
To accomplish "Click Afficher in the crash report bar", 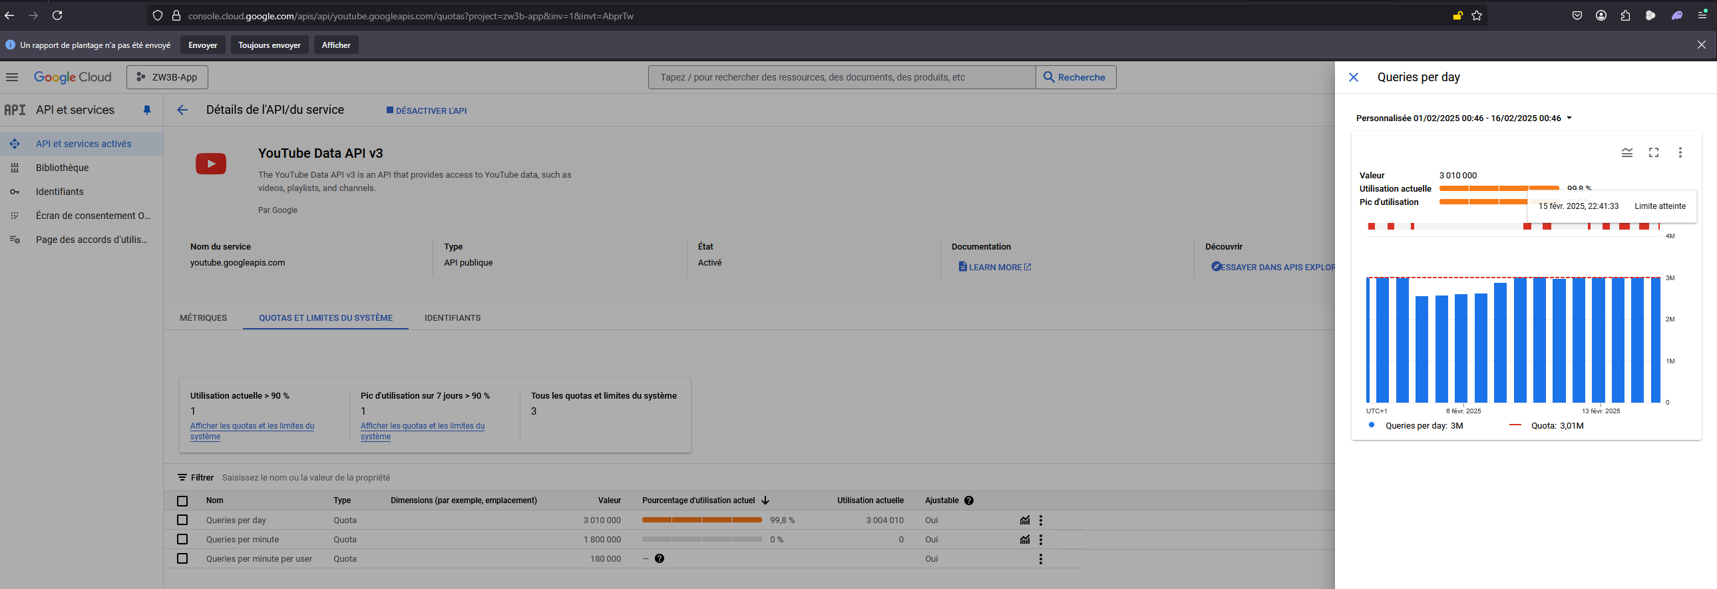I will (x=336, y=45).
